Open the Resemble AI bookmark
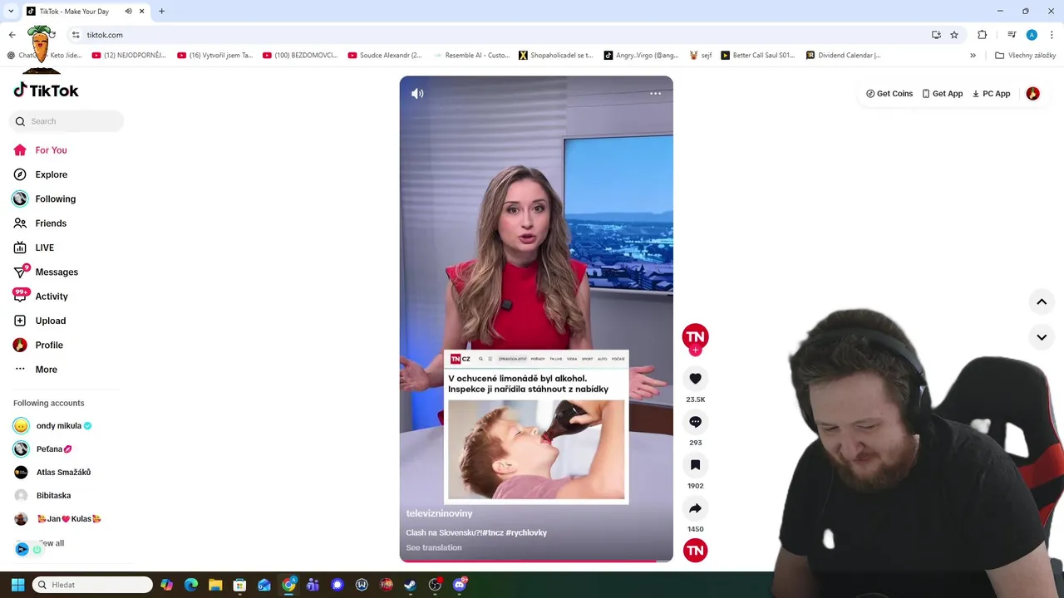 471,56
